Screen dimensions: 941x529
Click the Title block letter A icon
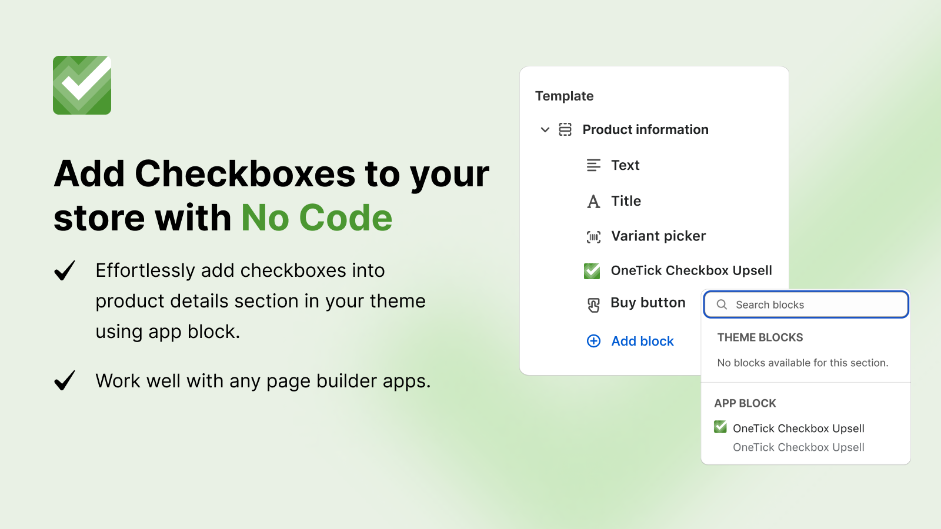(x=593, y=202)
